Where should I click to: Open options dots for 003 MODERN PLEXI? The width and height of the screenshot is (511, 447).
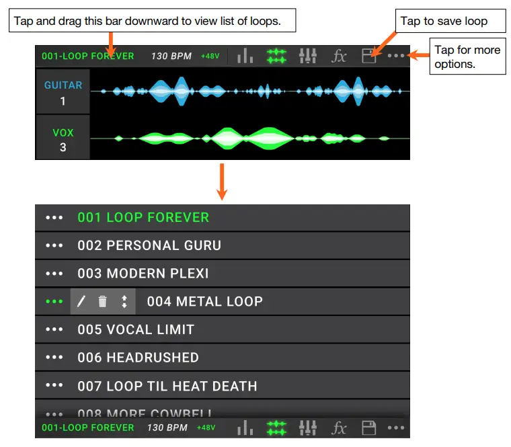[54, 274]
